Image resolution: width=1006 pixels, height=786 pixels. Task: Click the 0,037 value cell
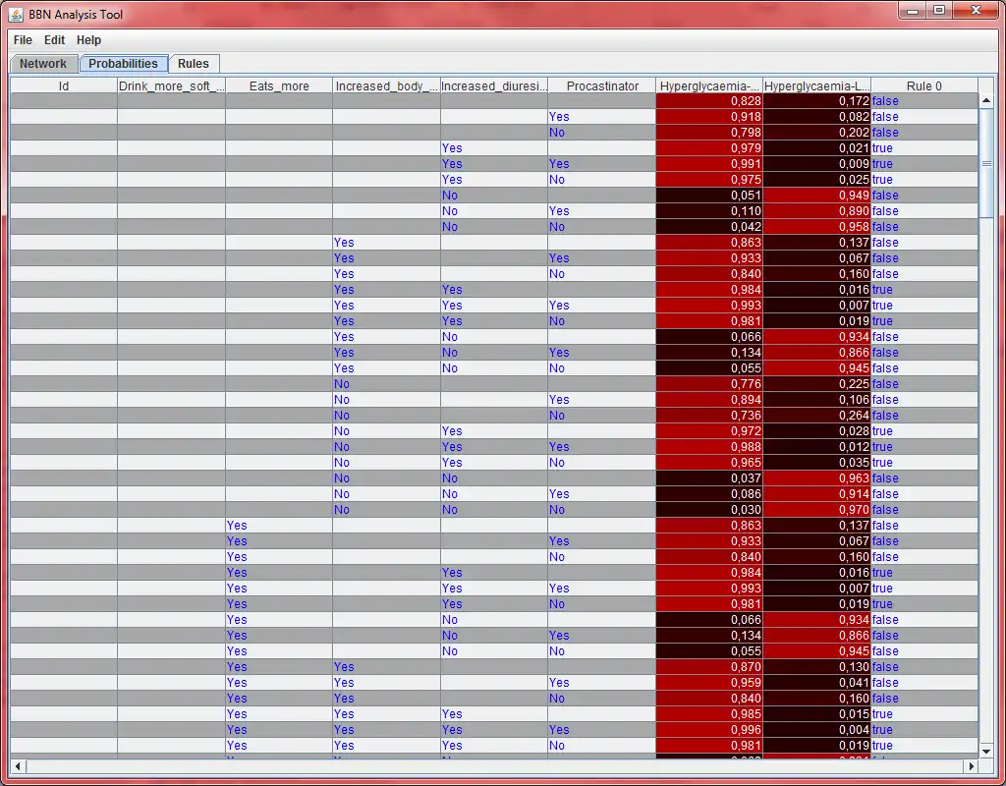click(709, 478)
